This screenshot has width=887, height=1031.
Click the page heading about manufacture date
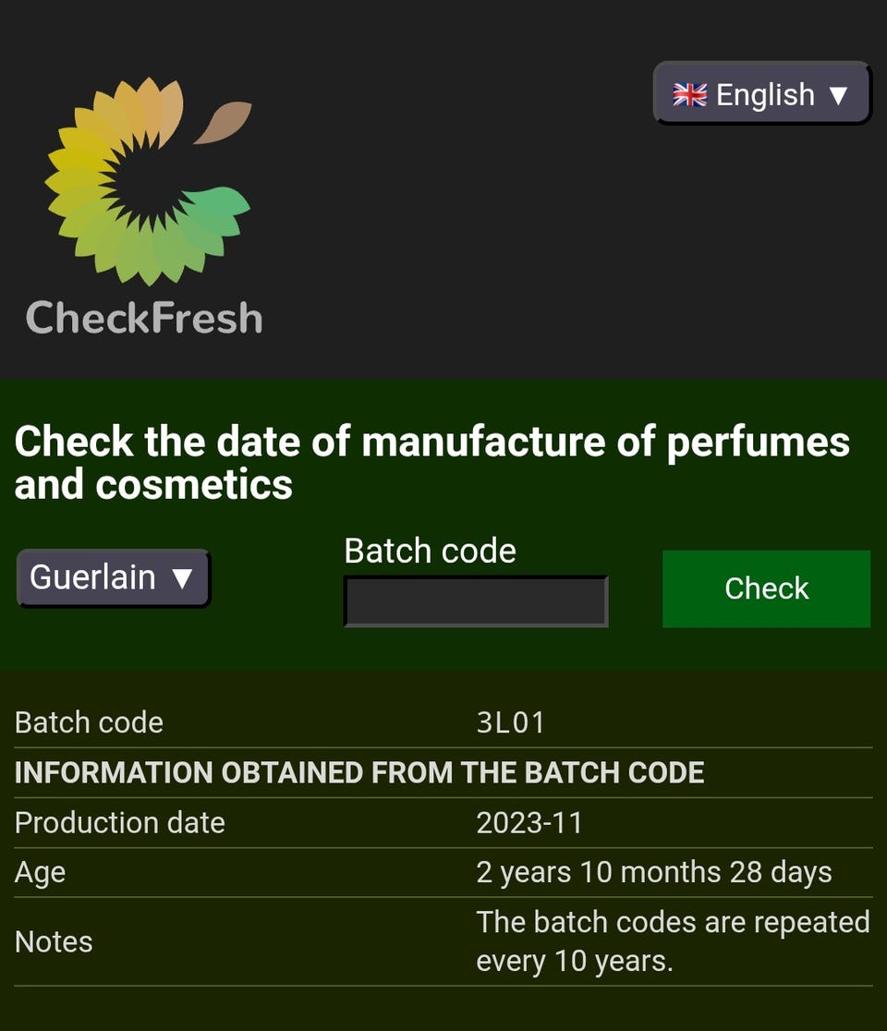click(x=432, y=462)
